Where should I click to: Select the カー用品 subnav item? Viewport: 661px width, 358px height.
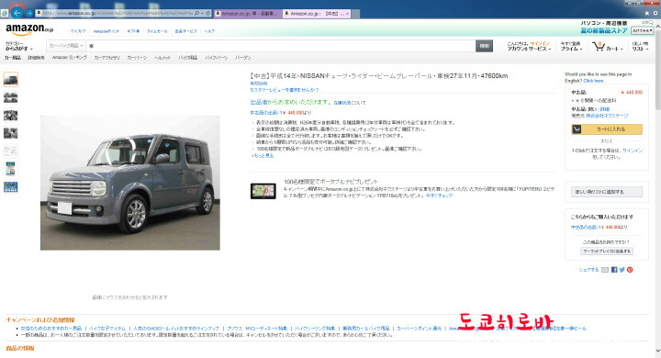coord(13,58)
